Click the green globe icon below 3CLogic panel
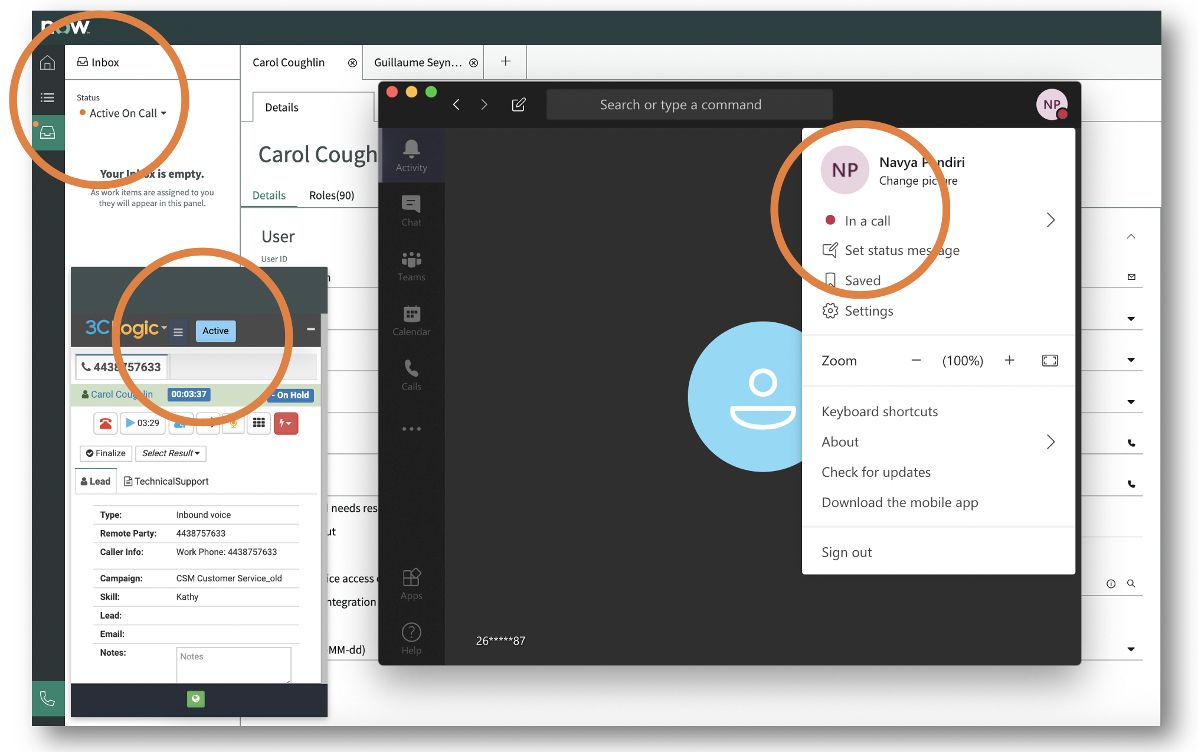This screenshot has height=752, width=1198. pyautogui.click(x=196, y=699)
